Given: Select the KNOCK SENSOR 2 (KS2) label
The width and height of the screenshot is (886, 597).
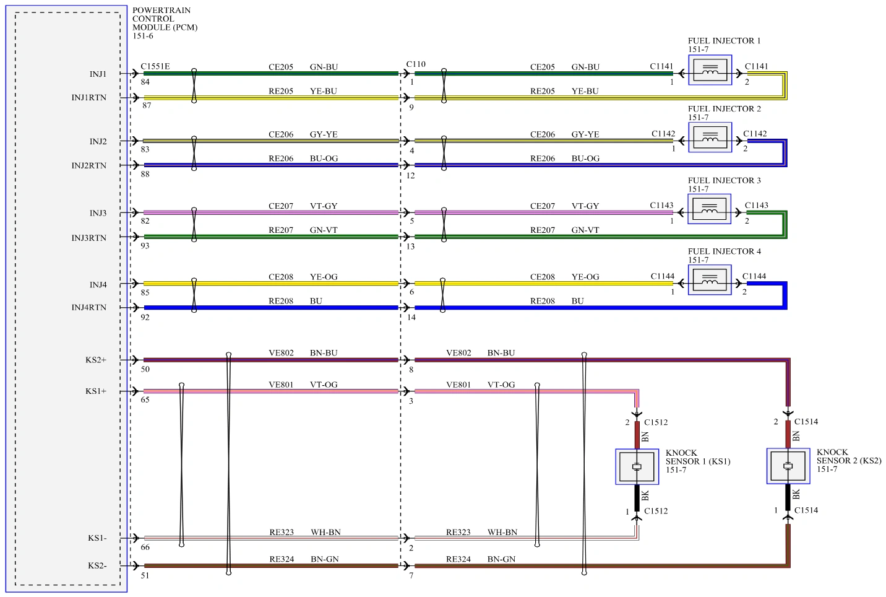Looking at the screenshot, I should pos(849,456).
